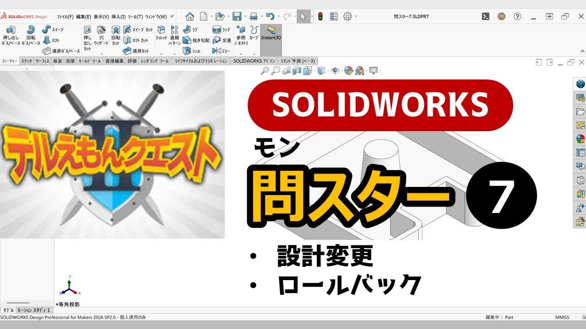Choose the Draft (抜き勾配) tool

point(196,40)
